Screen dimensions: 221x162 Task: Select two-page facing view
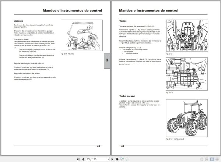click(212, 159)
